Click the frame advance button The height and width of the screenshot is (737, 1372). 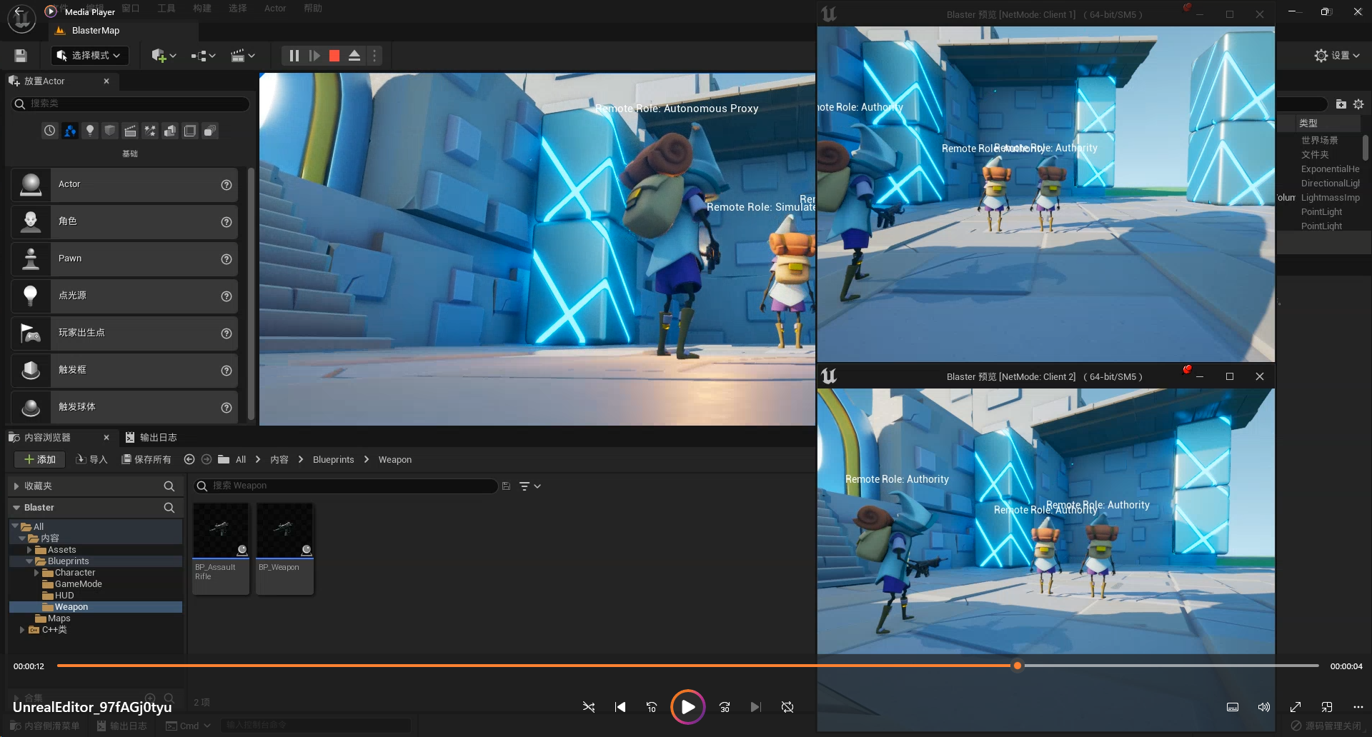tap(314, 56)
